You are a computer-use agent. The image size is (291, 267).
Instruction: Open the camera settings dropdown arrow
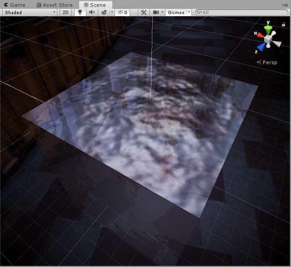click(163, 12)
